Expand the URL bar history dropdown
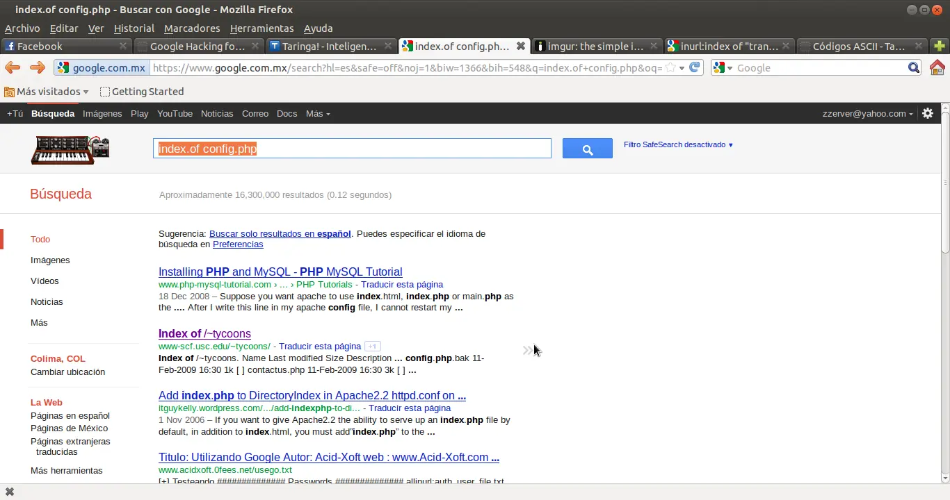The width and height of the screenshot is (950, 500). (682, 67)
